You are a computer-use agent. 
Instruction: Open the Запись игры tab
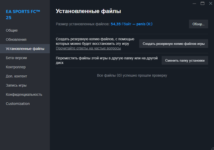pyautogui.click(x=25, y=85)
